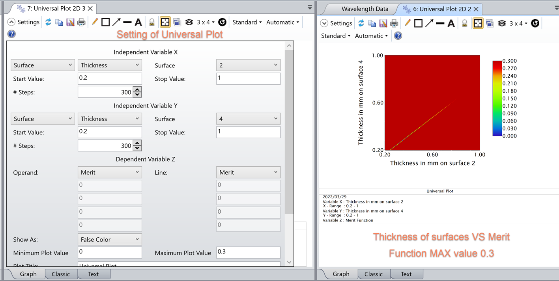Select pencil annotation tool in Universal Plot 2D 3
Screen dimensions: 559x281
coord(95,22)
